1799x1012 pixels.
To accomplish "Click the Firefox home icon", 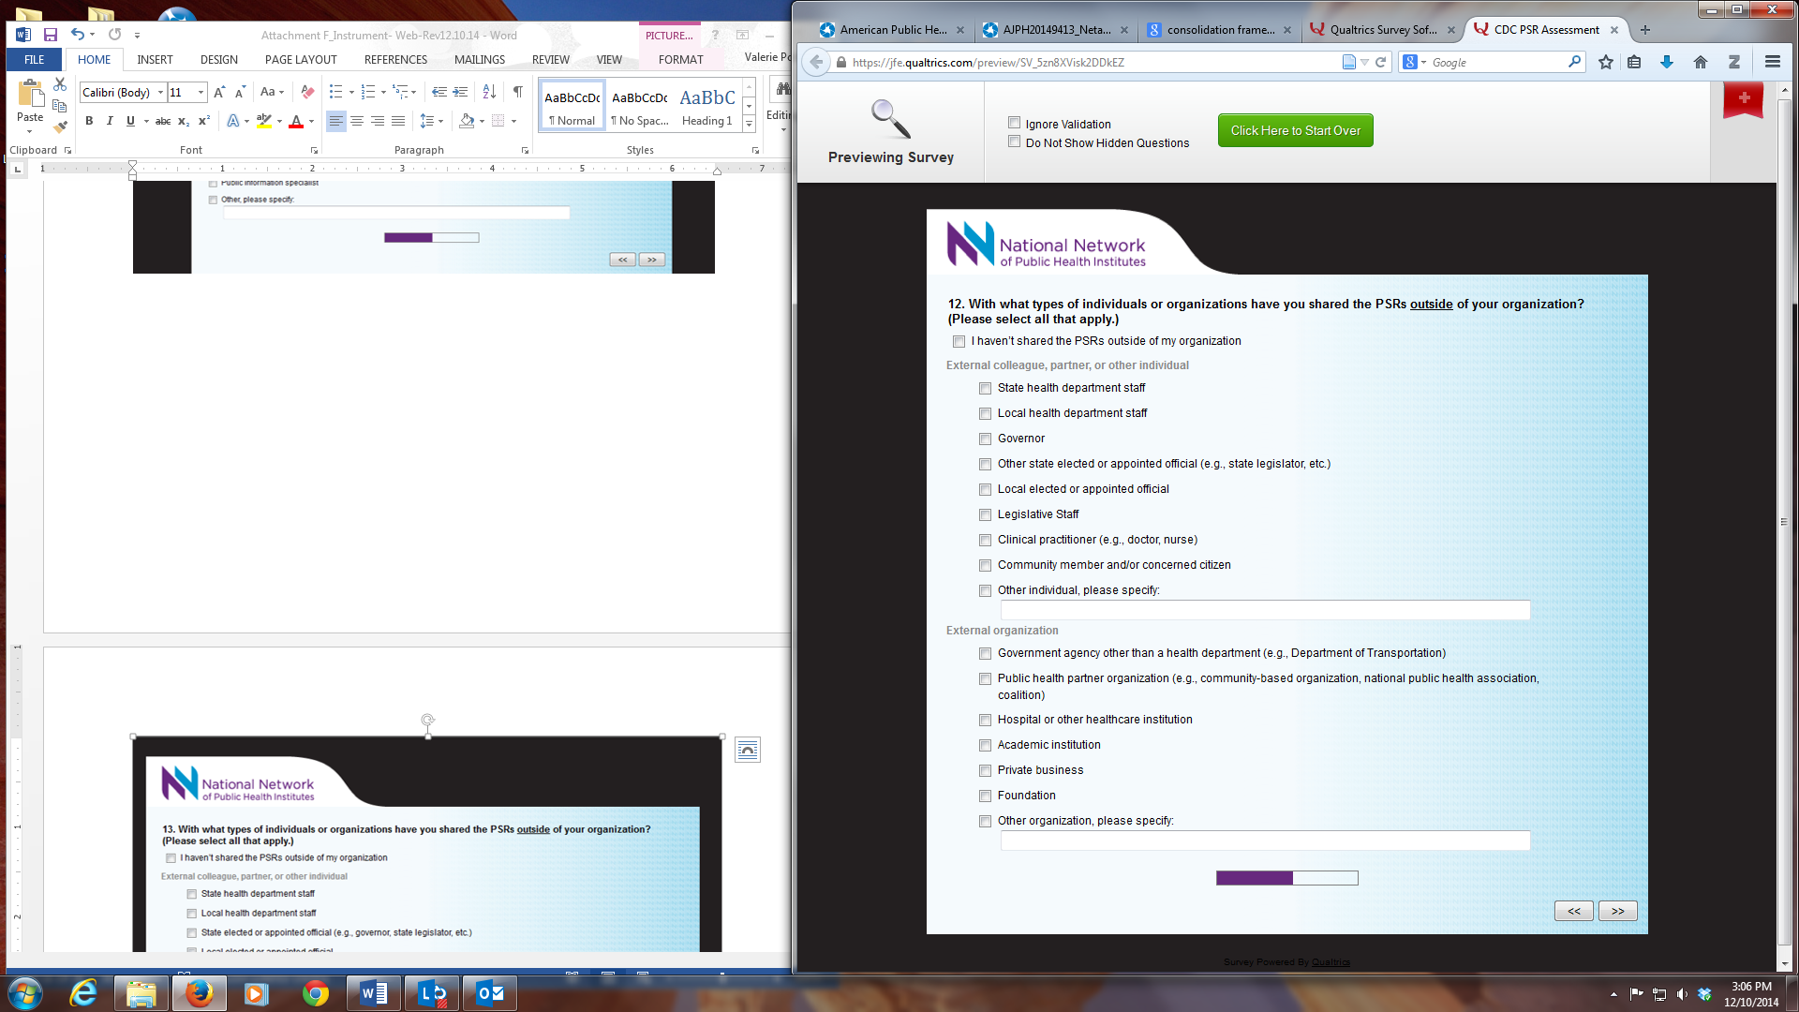I will point(1700,62).
